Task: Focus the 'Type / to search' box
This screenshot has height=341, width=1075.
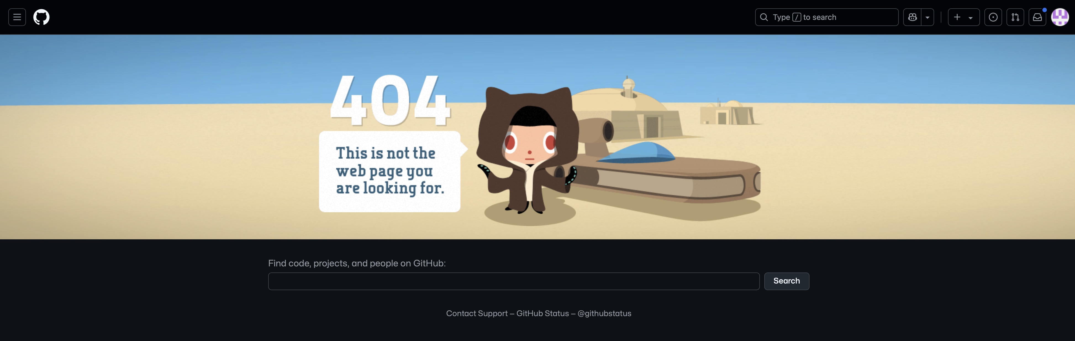Action: pyautogui.click(x=826, y=17)
